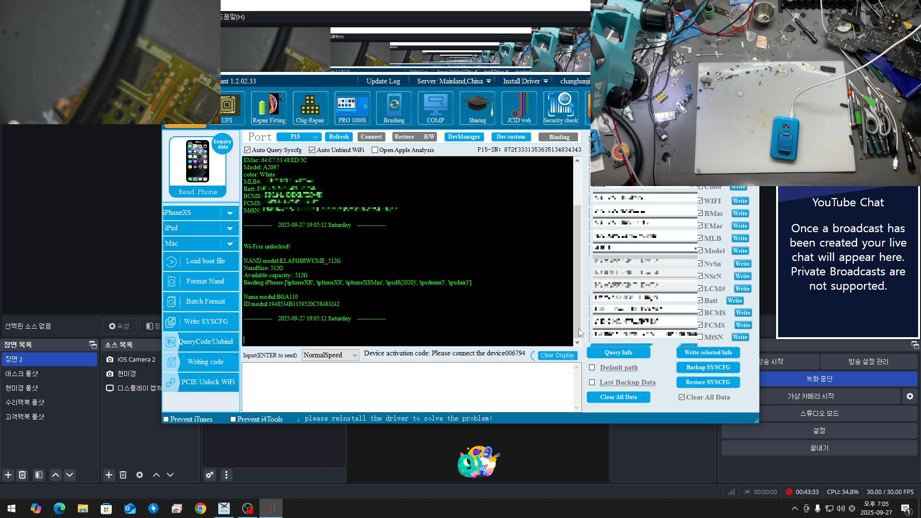The image size is (921, 518).
Task: Open the COMP tool icon
Action: coord(436,108)
